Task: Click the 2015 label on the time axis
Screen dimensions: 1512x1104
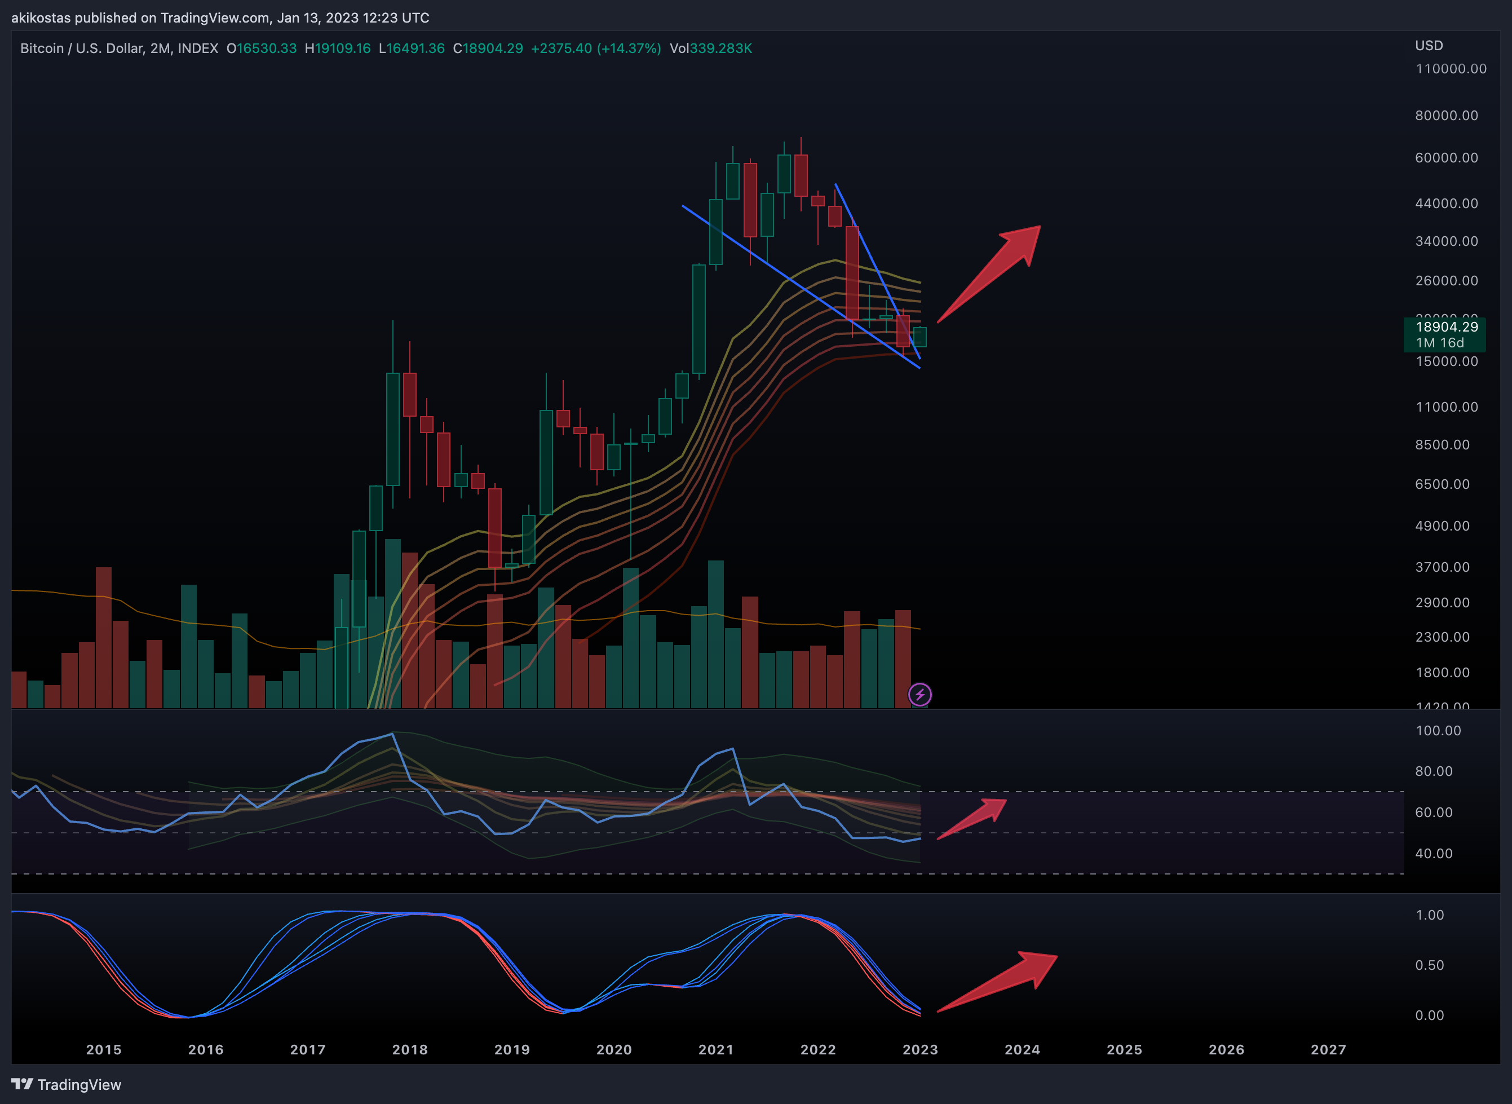Action: tap(104, 1049)
